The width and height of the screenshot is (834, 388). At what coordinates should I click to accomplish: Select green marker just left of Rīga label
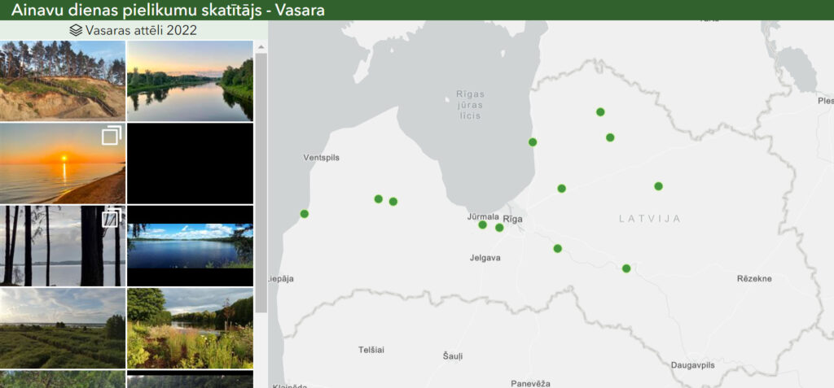point(499,228)
